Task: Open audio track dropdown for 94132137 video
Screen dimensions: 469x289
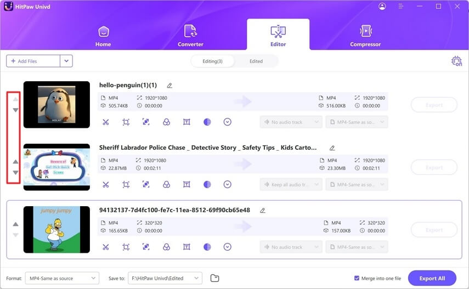Action: click(291, 247)
